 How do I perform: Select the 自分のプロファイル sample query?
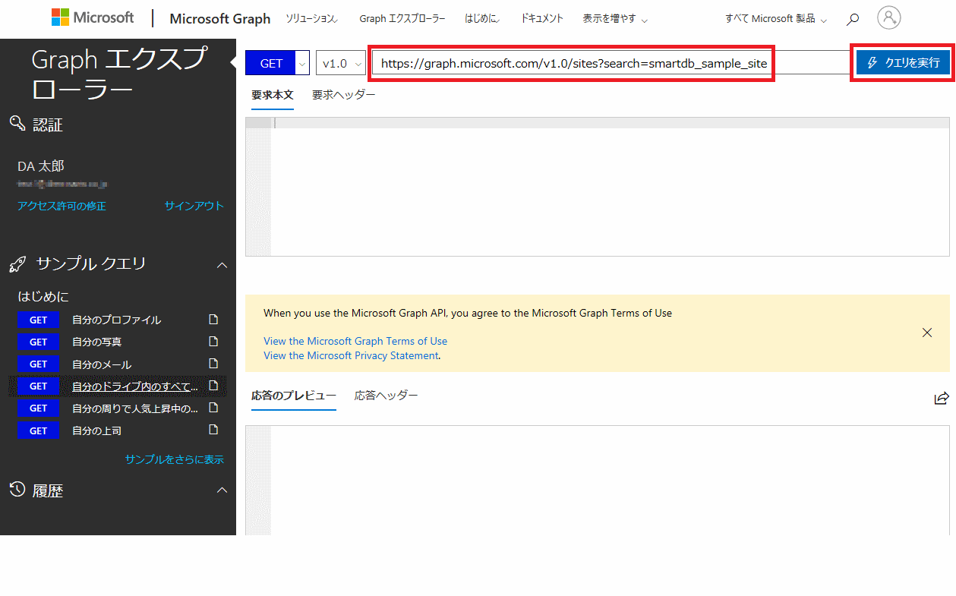click(117, 320)
